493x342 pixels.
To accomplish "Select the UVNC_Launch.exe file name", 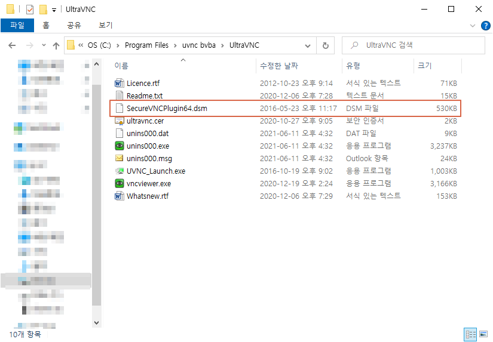I will click(x=156, y=171).
